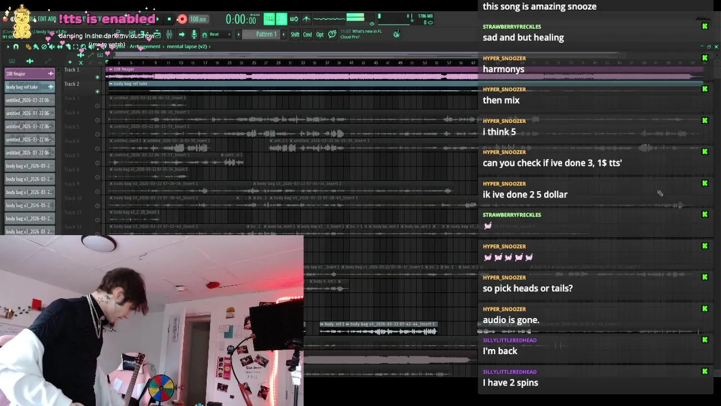Open the Beat snap dropdown
This screenshot has height=406, width=721.
tap(220, 34)
